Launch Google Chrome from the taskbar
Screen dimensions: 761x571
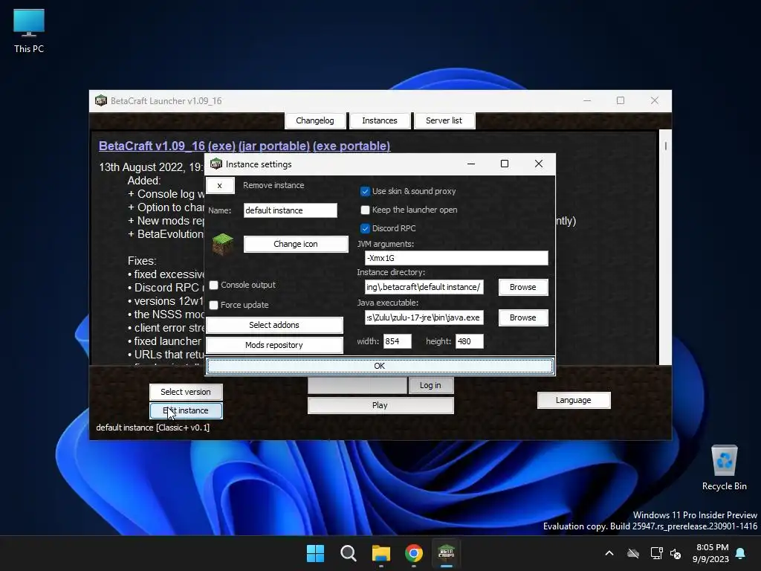pyautogui.click(x=413, y=553)
